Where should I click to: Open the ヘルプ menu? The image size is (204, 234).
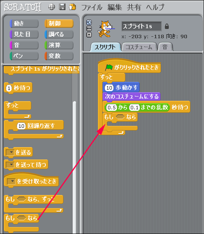155,7
